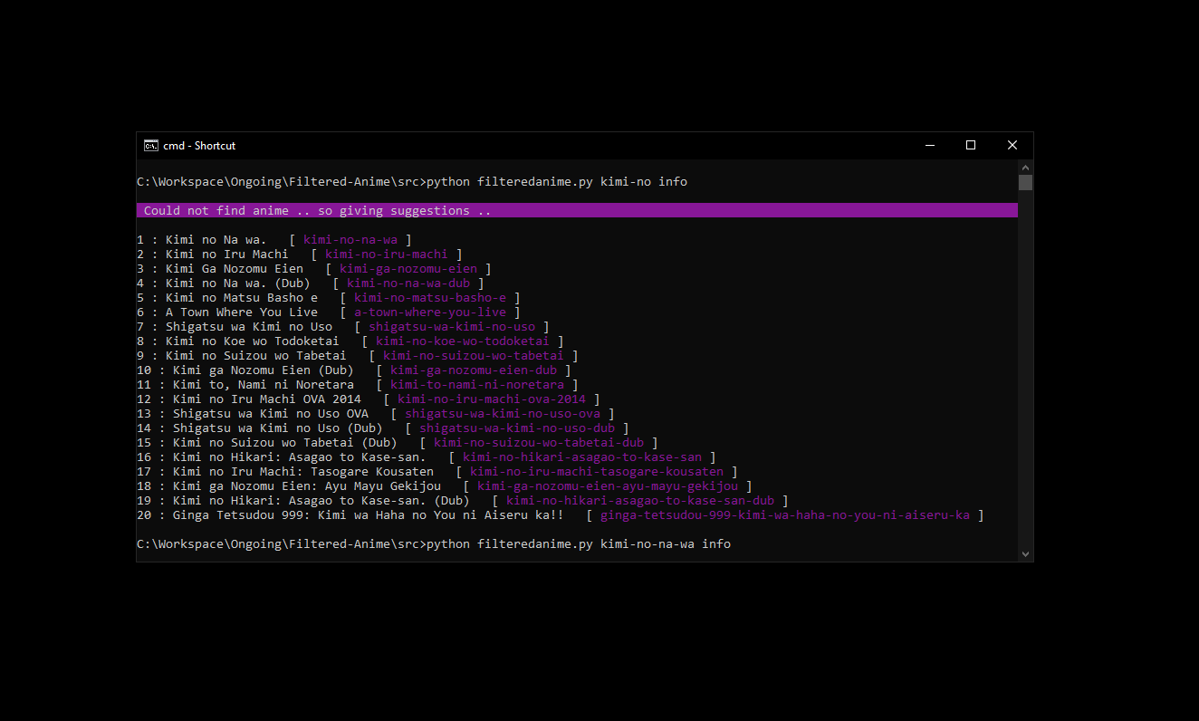Click title '9 : Kimi no Suizou wo Tabetai'
Screen dimensions: 1199x721
pyautogui.click(x=241, y=356)
